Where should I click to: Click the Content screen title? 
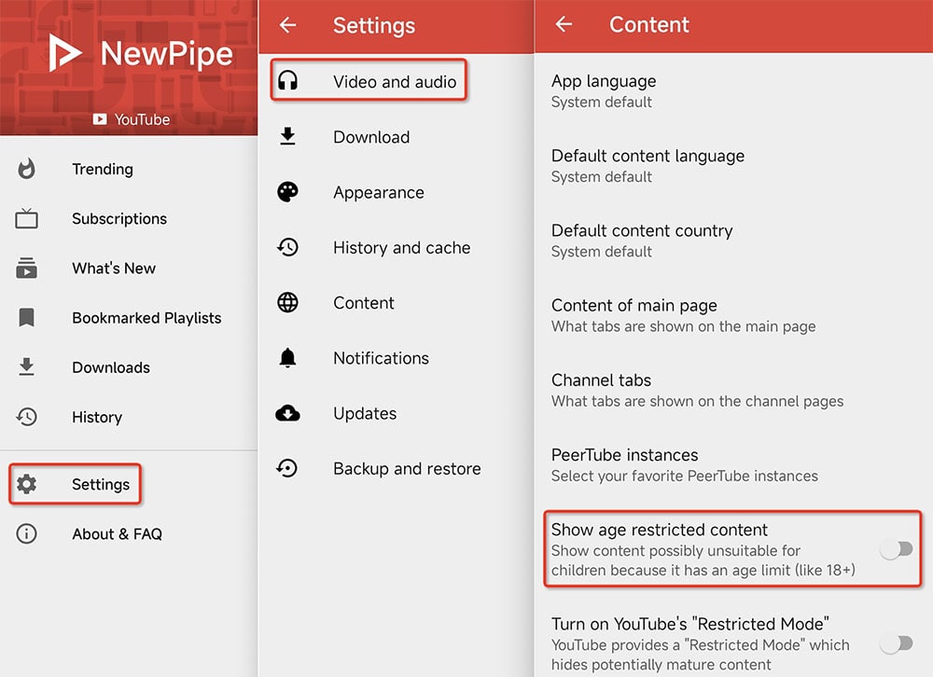pos(648,24)
